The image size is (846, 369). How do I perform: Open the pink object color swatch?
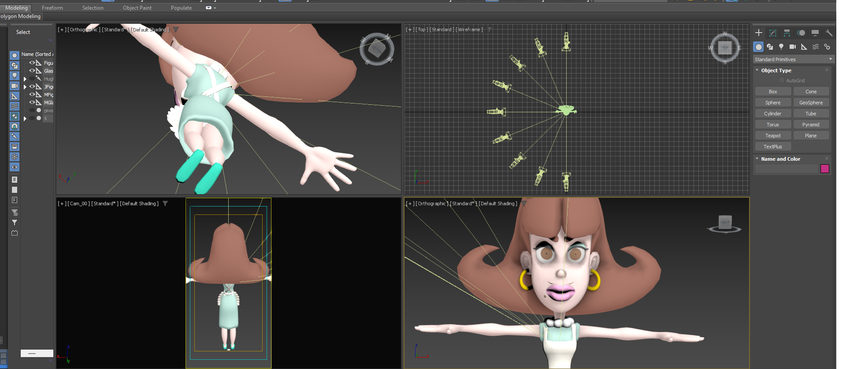[x=825, y=169]
